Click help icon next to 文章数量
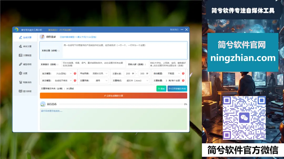 coord(183,81)
